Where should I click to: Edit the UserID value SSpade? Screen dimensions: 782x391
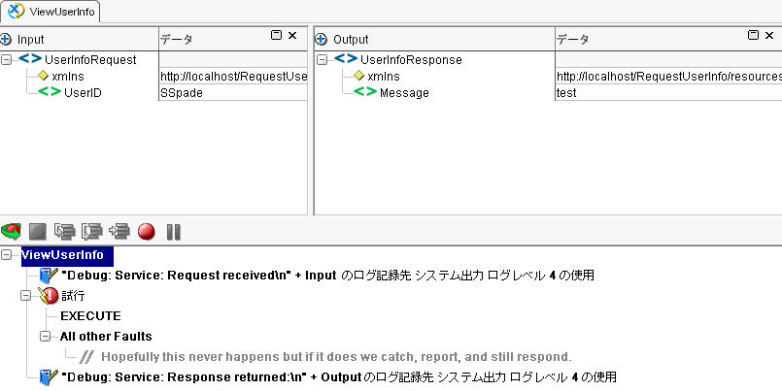click(233, 92)
